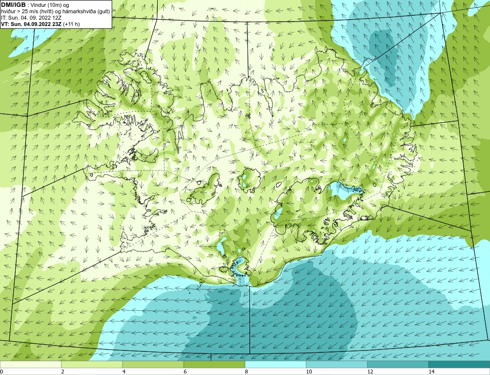Click the 'VT: Sun. 04.09.2022 23Z' valid time
The image size is (490, 375).
pyautogui.click(x=31, y=24)
